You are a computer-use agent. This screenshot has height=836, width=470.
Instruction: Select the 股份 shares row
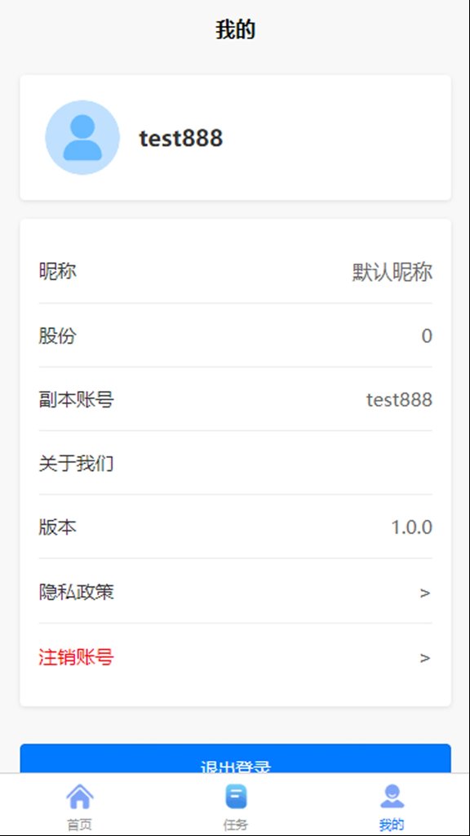(x=235, y=336)
